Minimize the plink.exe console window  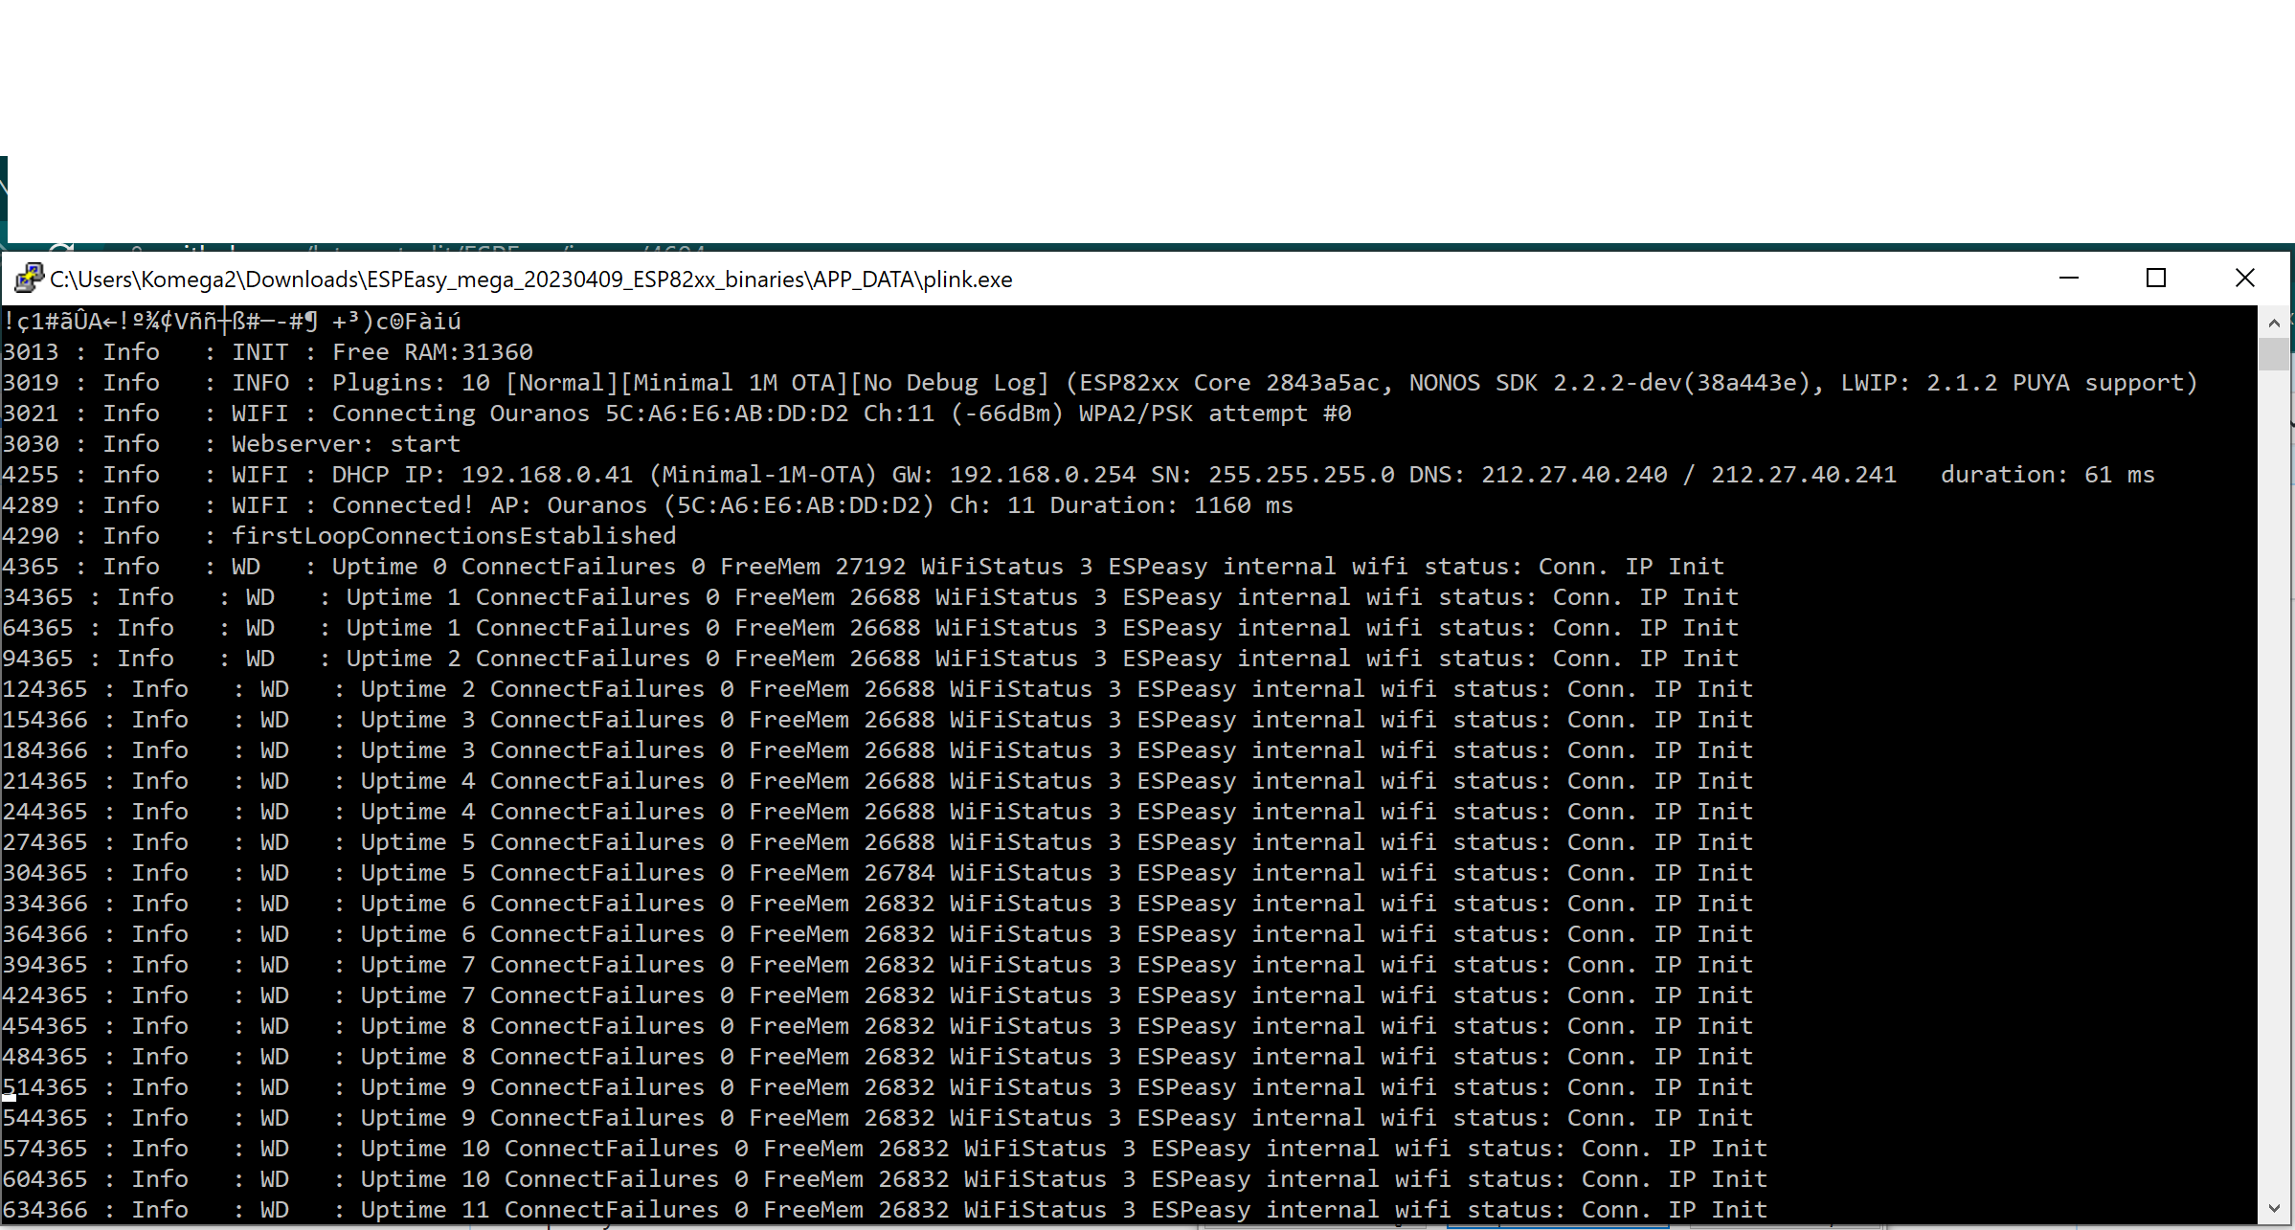(2069, 278)
